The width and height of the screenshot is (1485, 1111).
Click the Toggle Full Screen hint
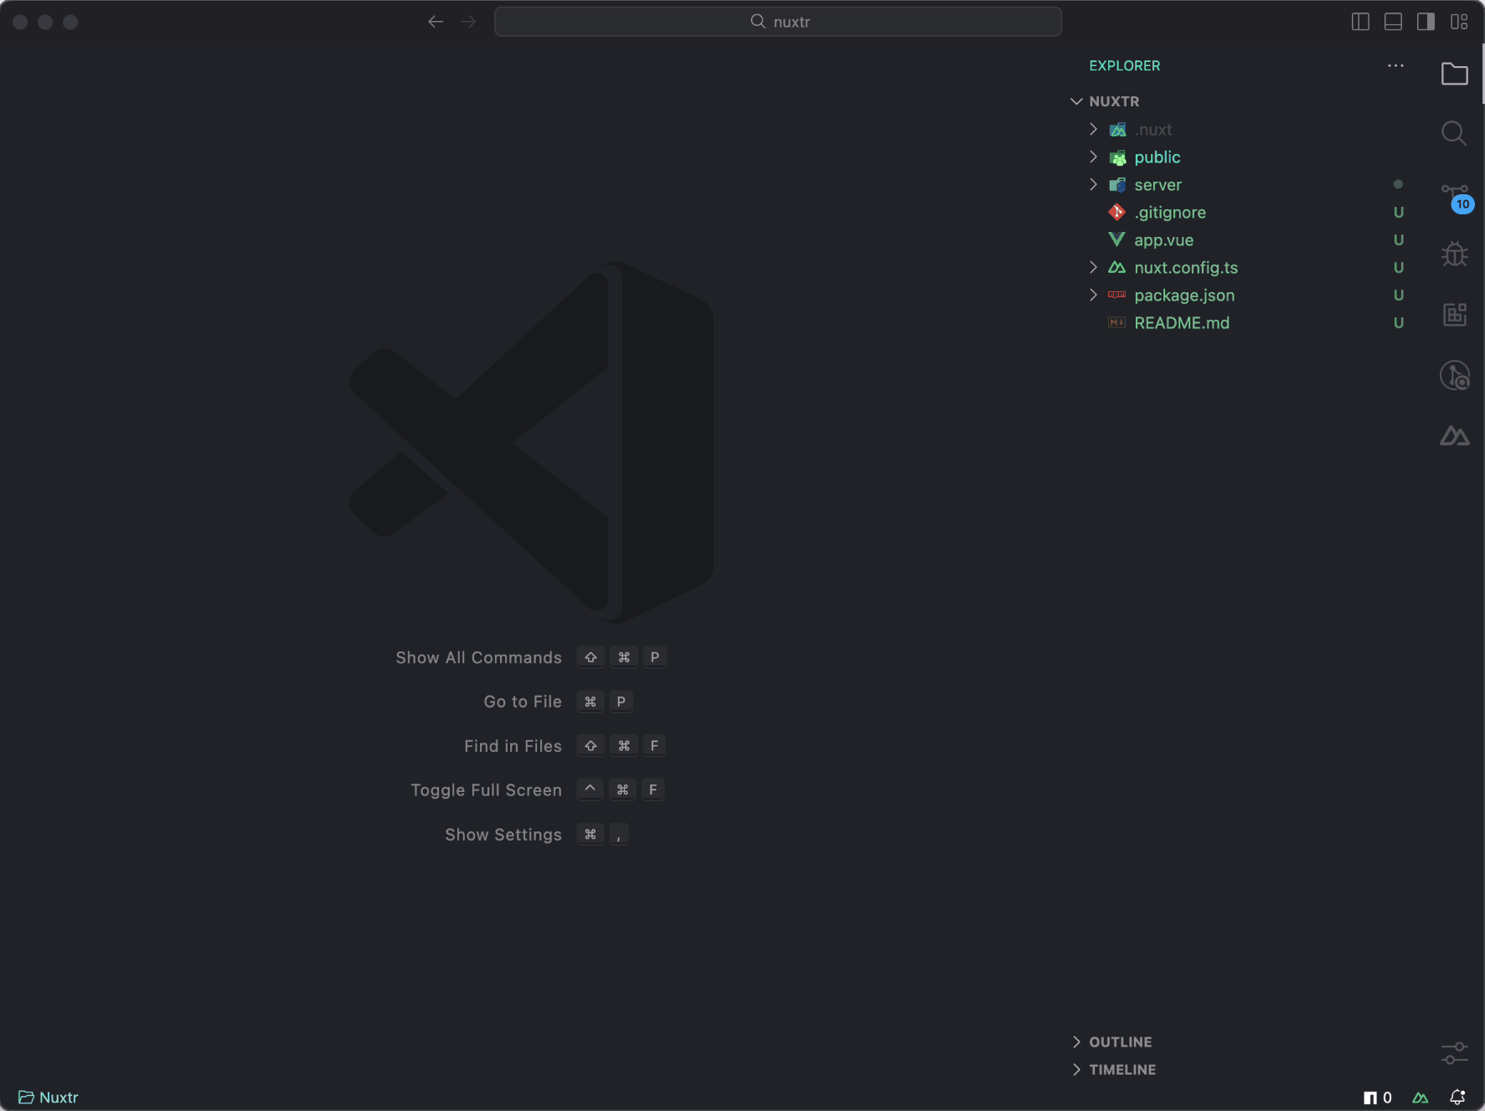pos(486,790)
